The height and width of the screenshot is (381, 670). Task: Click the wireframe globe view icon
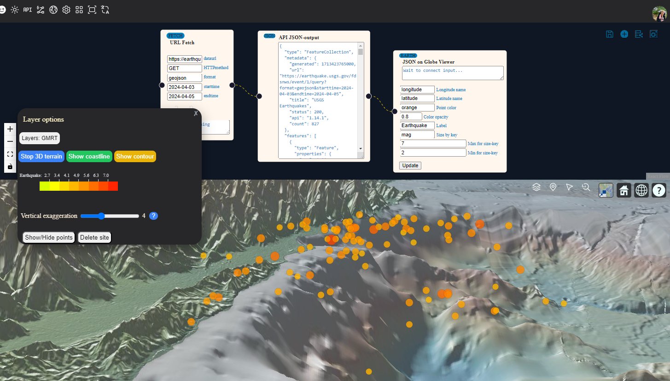point(641,190)
